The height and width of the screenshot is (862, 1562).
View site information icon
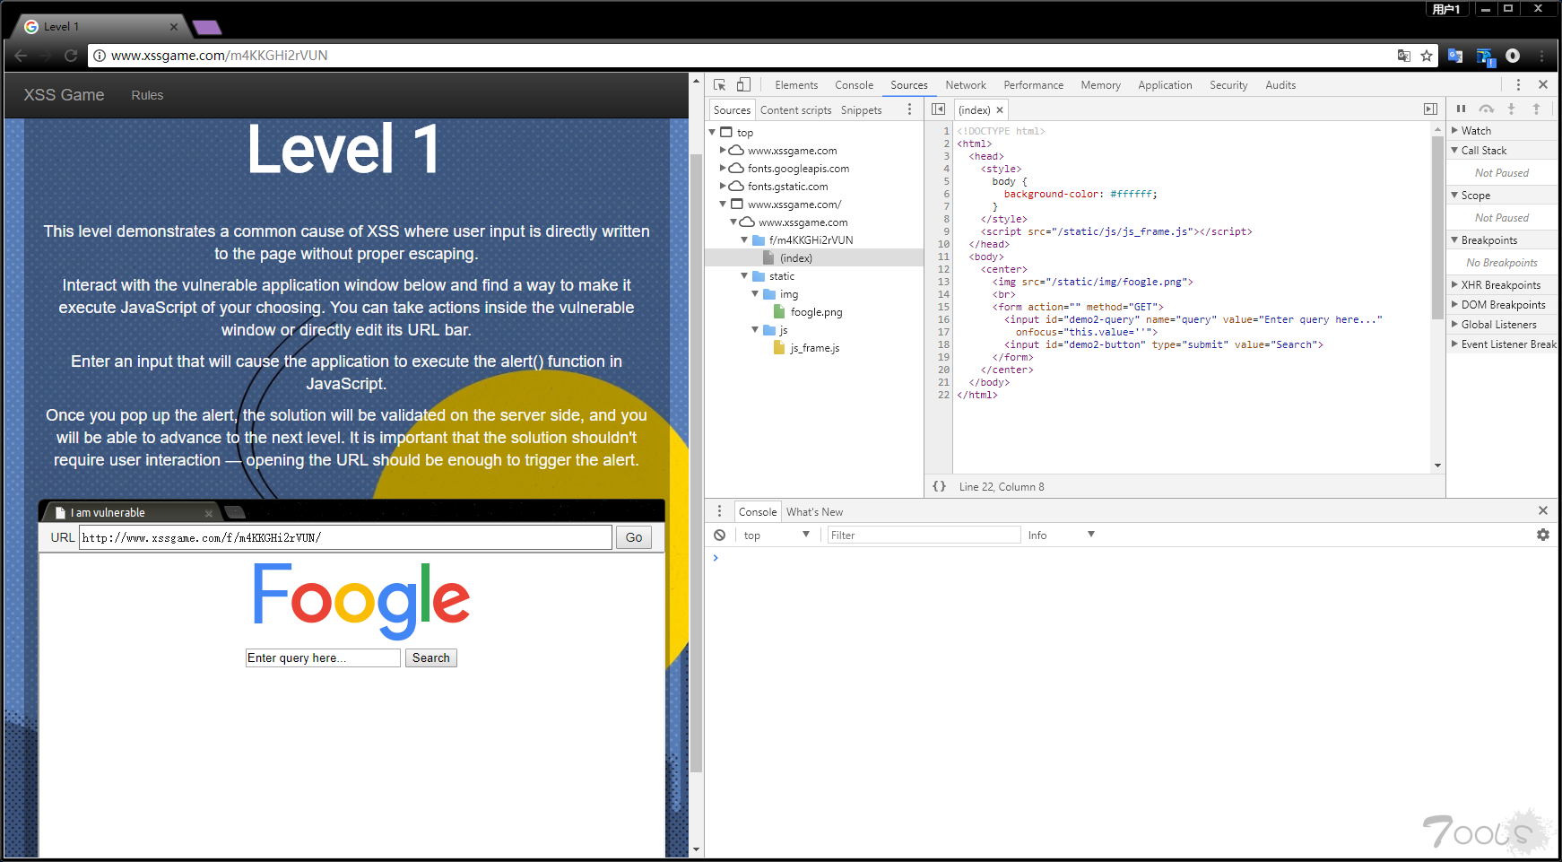coord(100,56)
